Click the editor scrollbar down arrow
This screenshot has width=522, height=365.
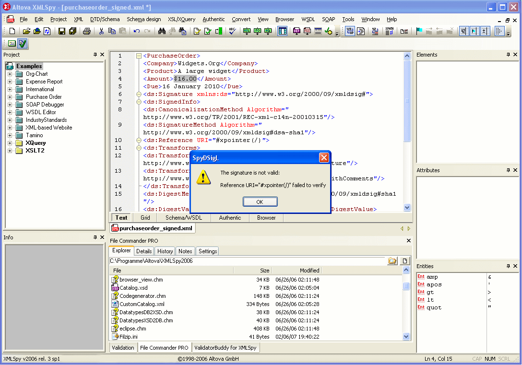407,208
